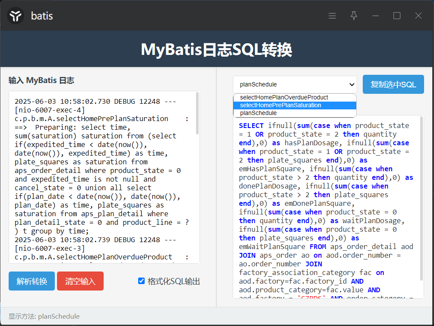Close the batis window
This screenshot has width=434, height=326.
[418, 16]
